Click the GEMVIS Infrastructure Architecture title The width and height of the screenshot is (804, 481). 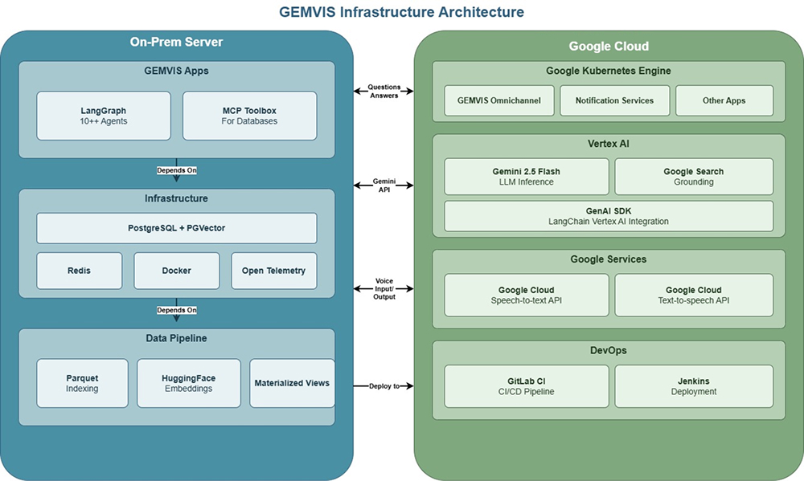tap(401, 12)
